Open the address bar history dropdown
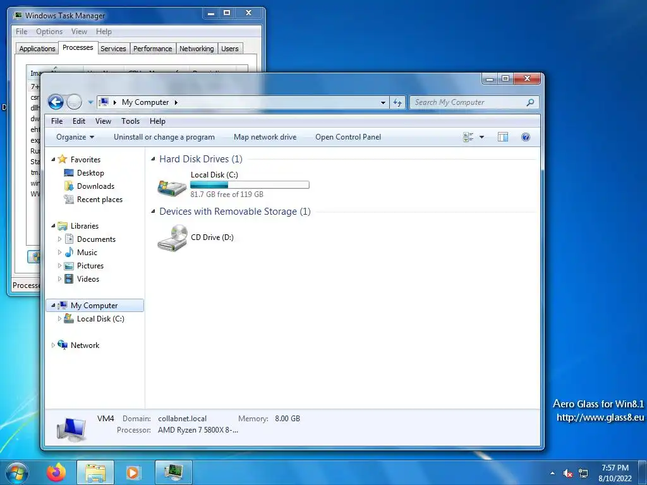This screenshot has height=485, width=647. tap(383, 102)
